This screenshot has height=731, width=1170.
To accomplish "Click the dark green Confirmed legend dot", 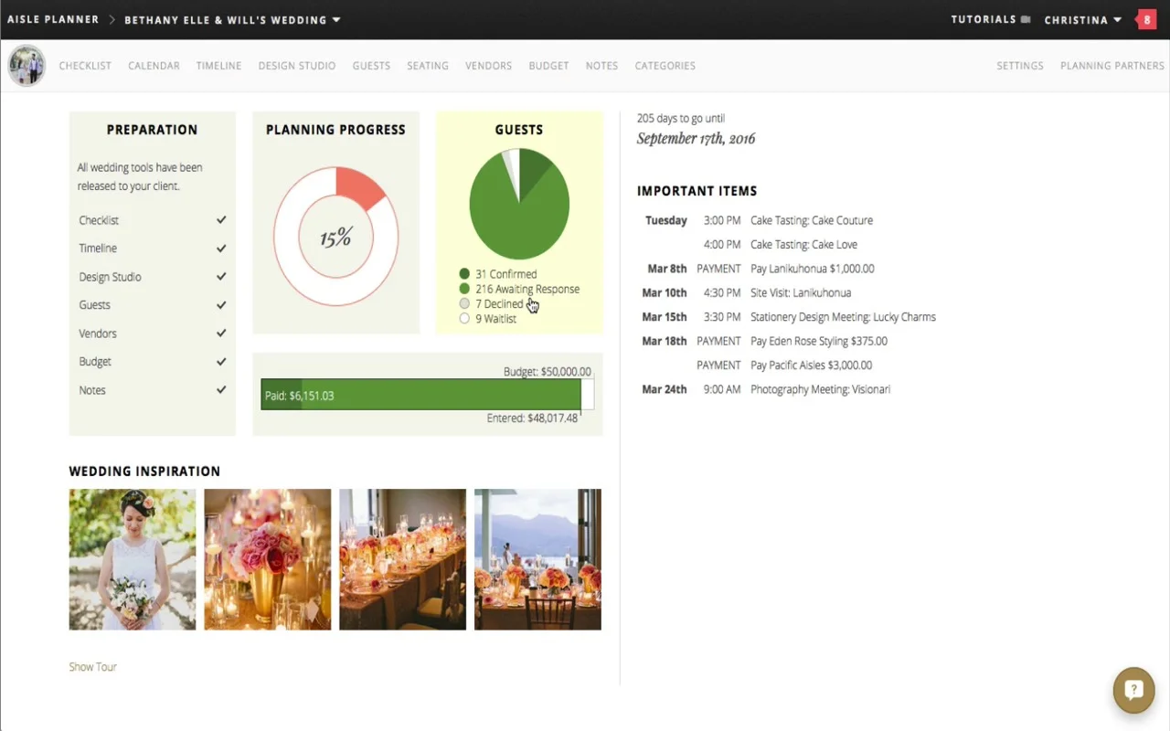I will [x=464, y=274].
